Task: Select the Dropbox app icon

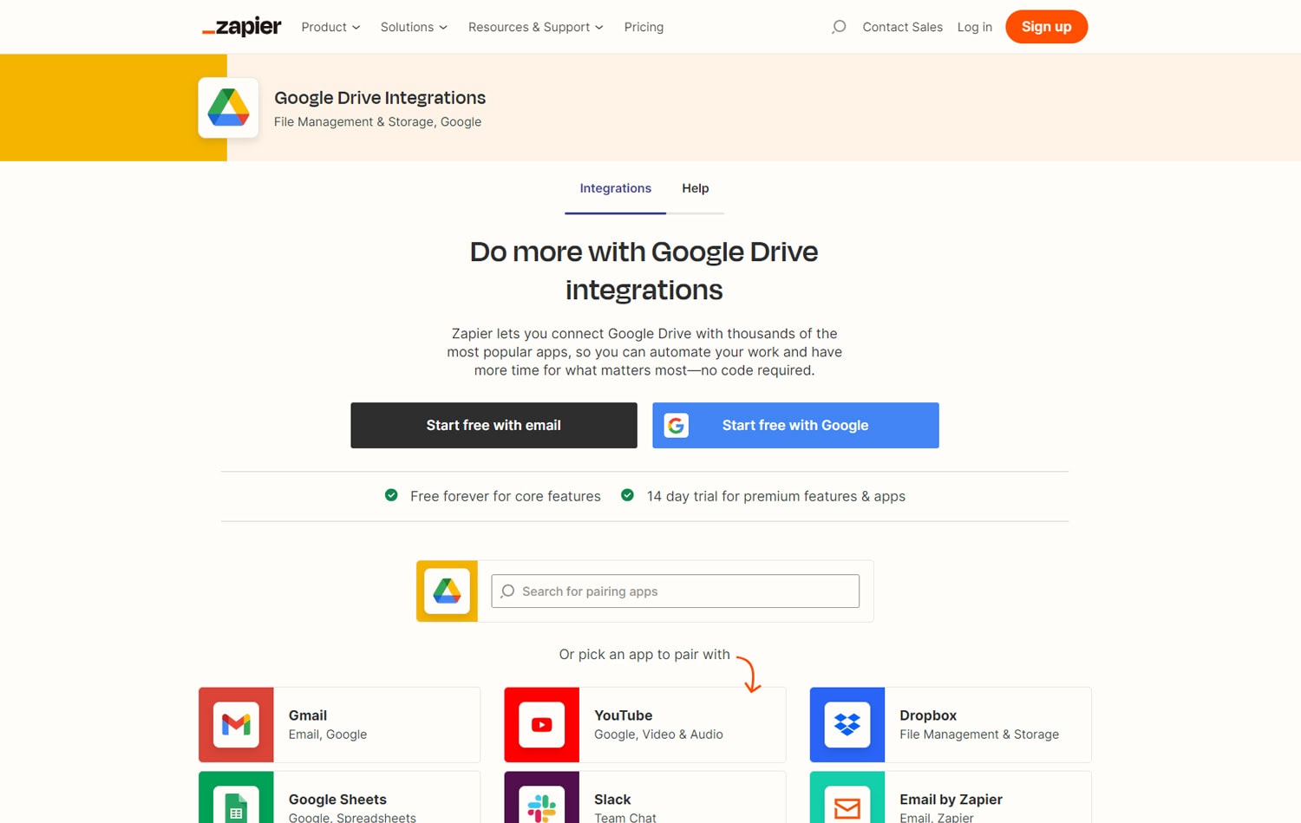Action: [847, 724]
